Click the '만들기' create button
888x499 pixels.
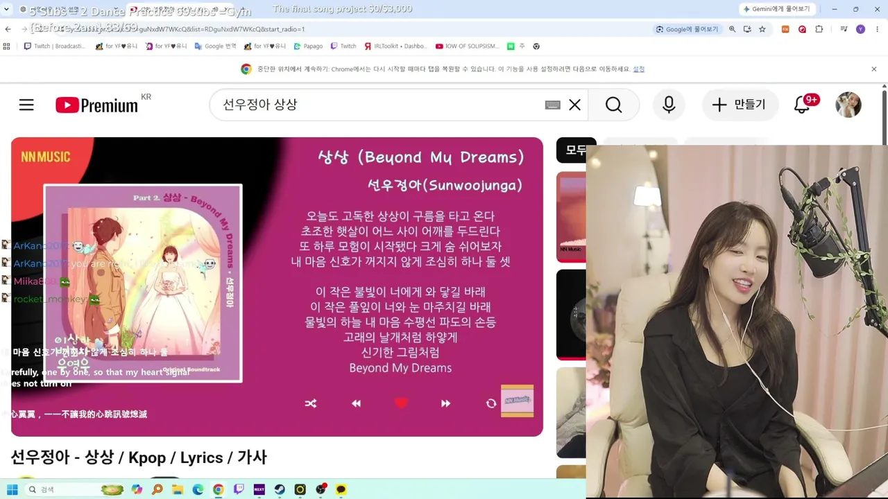739,105
